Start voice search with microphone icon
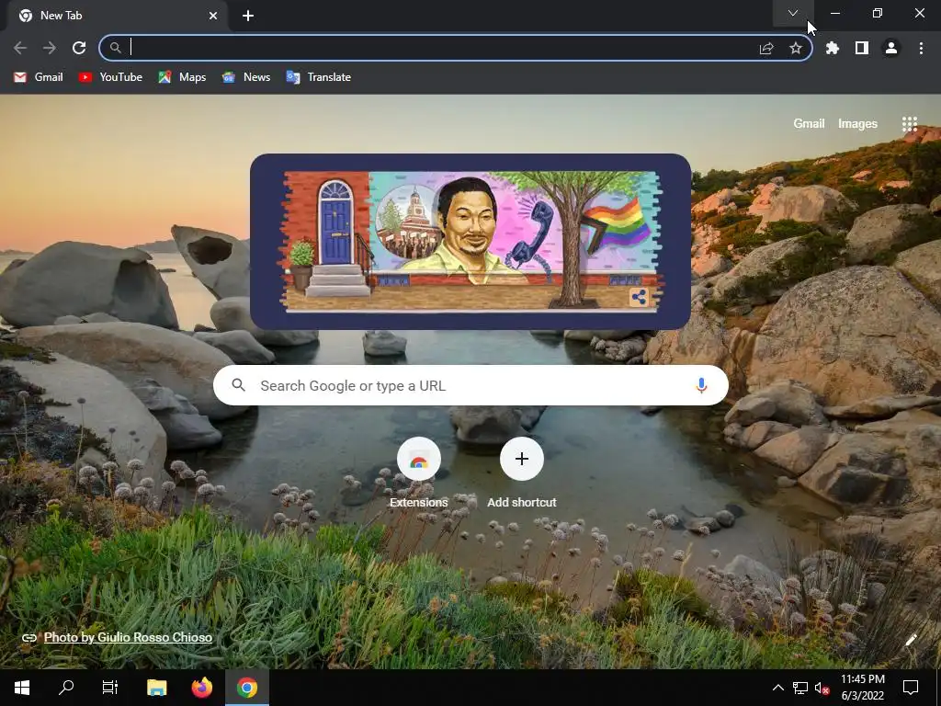The height and width of the screenshot is (706, 941). [701, 385]
